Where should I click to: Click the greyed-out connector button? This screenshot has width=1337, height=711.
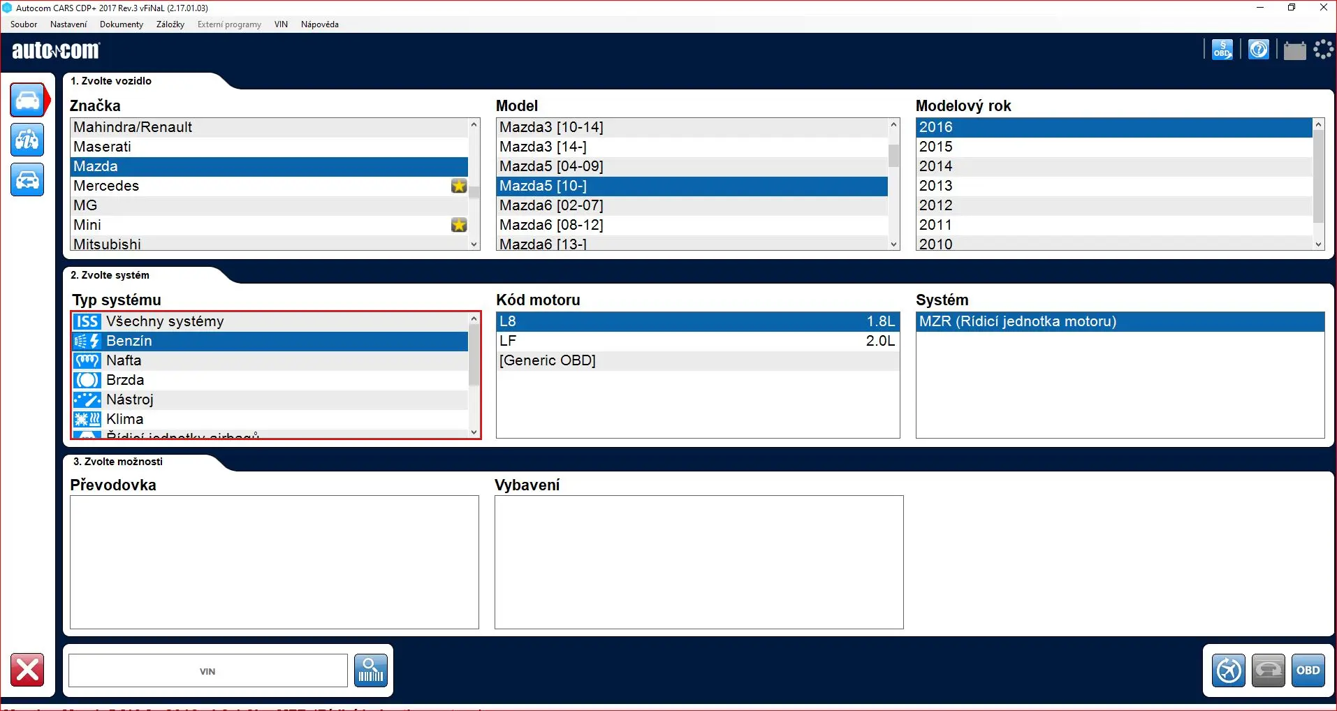(x=1269, y=670)
